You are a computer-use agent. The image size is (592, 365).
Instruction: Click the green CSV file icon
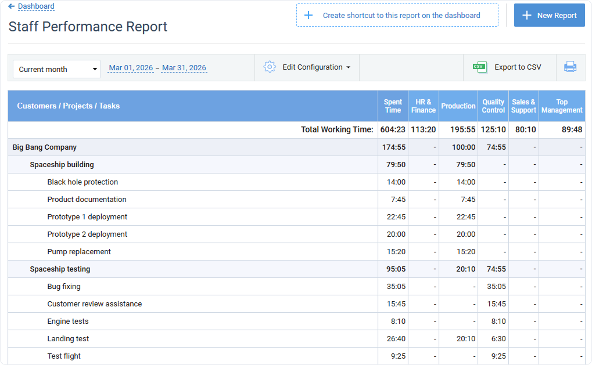click(x=480, y=67)
